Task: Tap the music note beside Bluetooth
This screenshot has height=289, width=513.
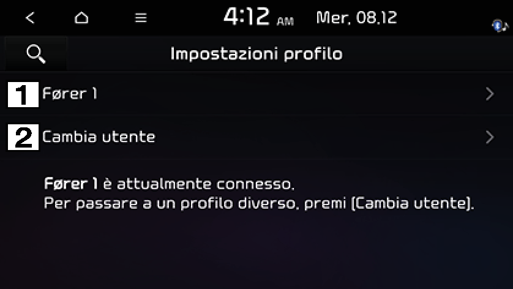Action: click(x=506, y=26)
